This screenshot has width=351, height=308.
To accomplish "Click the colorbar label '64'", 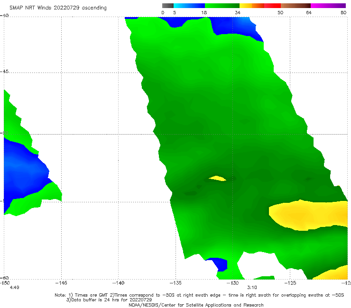I will click(309, 13).
